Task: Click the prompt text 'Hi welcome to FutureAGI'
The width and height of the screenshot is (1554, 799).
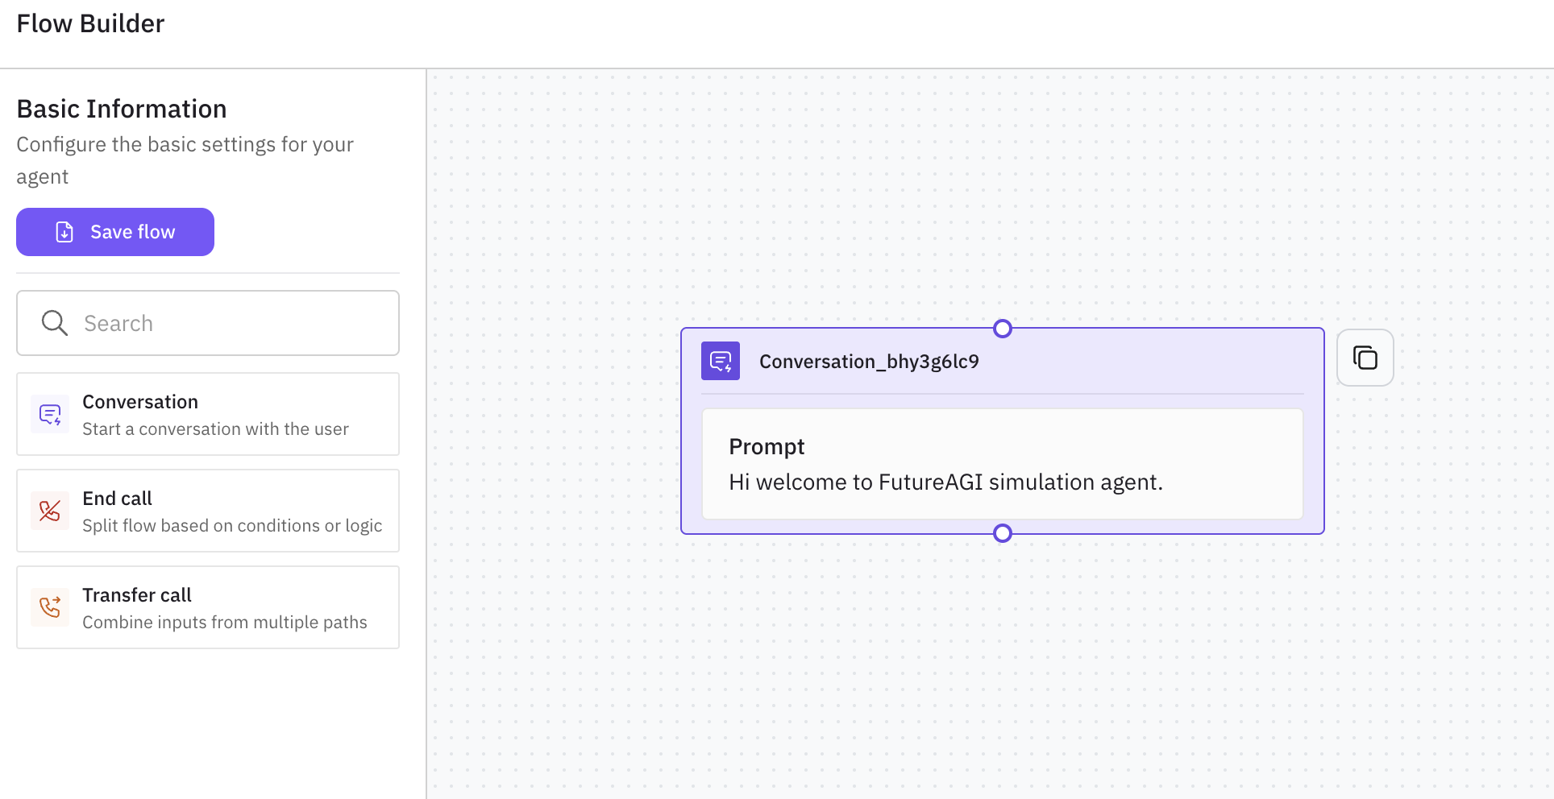Action: tap(945, 482)
